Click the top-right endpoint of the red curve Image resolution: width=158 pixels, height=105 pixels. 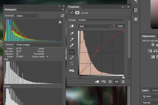coord(123,31)
